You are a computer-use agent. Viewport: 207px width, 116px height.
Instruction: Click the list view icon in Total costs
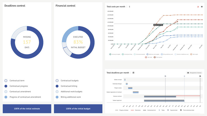pos(202,7)
